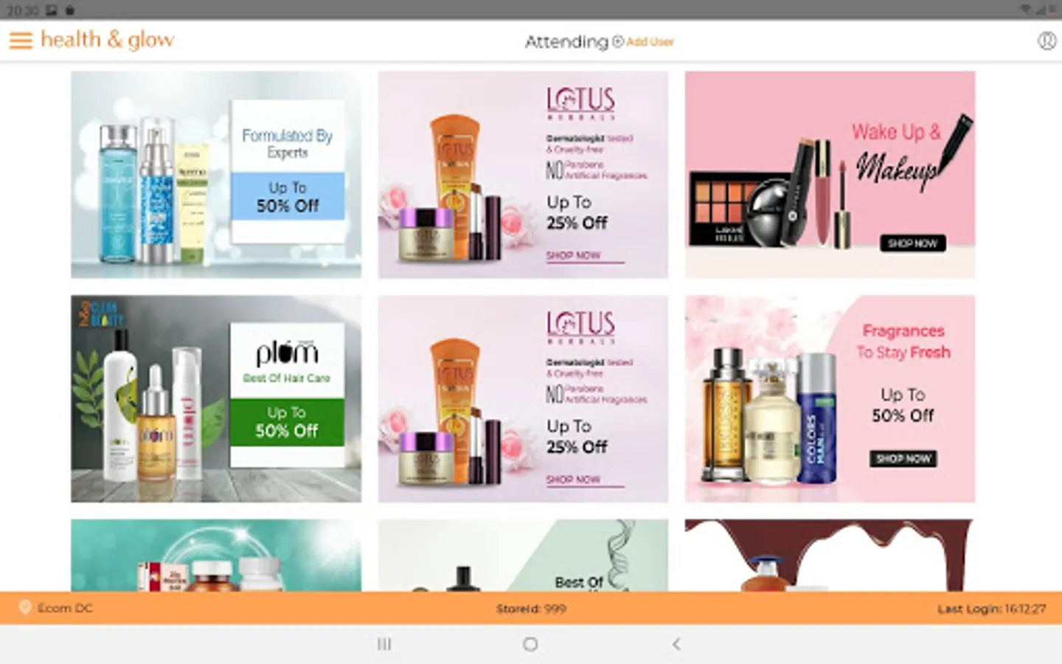Tap the health & glow logo
Screen dimensions: 1062x664
tap(108, 40)
